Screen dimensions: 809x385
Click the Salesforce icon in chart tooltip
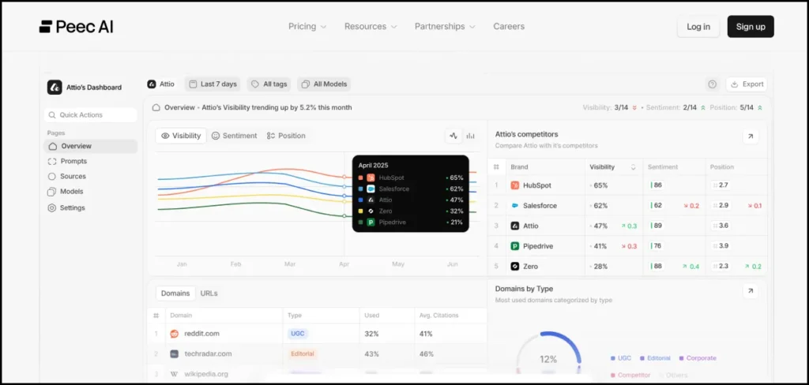click(x=371, y=189)
